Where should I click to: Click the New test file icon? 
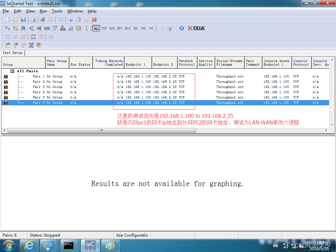[x=8, y=20]
